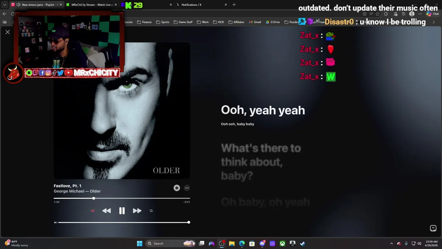Favorite the song with the star icon
Screen dimensions: 442x249
(x=177, y=188)
